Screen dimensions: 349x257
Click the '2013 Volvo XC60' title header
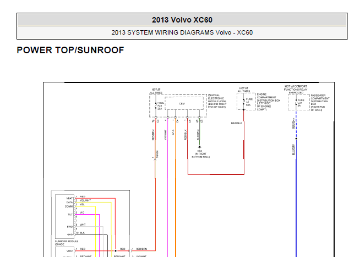click(x=182, y=20)
